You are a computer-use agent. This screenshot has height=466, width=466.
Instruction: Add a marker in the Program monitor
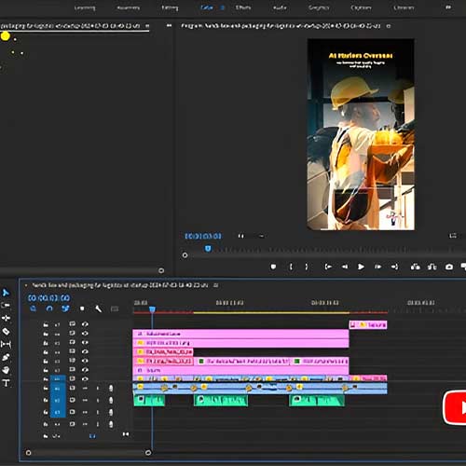coord(273,267)
